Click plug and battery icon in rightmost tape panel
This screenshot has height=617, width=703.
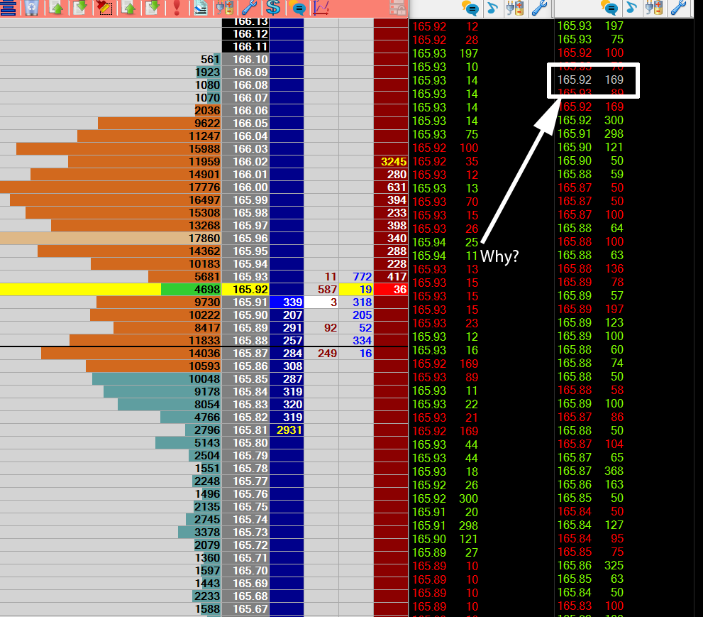(654, 8)
